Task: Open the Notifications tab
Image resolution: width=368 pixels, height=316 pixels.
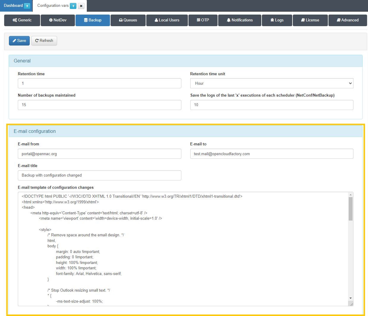Action: coord(240,20)
